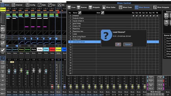Select the Bus Mtx bank button
The height and width of the screenshot is (96, 171).
coord(3,76)
